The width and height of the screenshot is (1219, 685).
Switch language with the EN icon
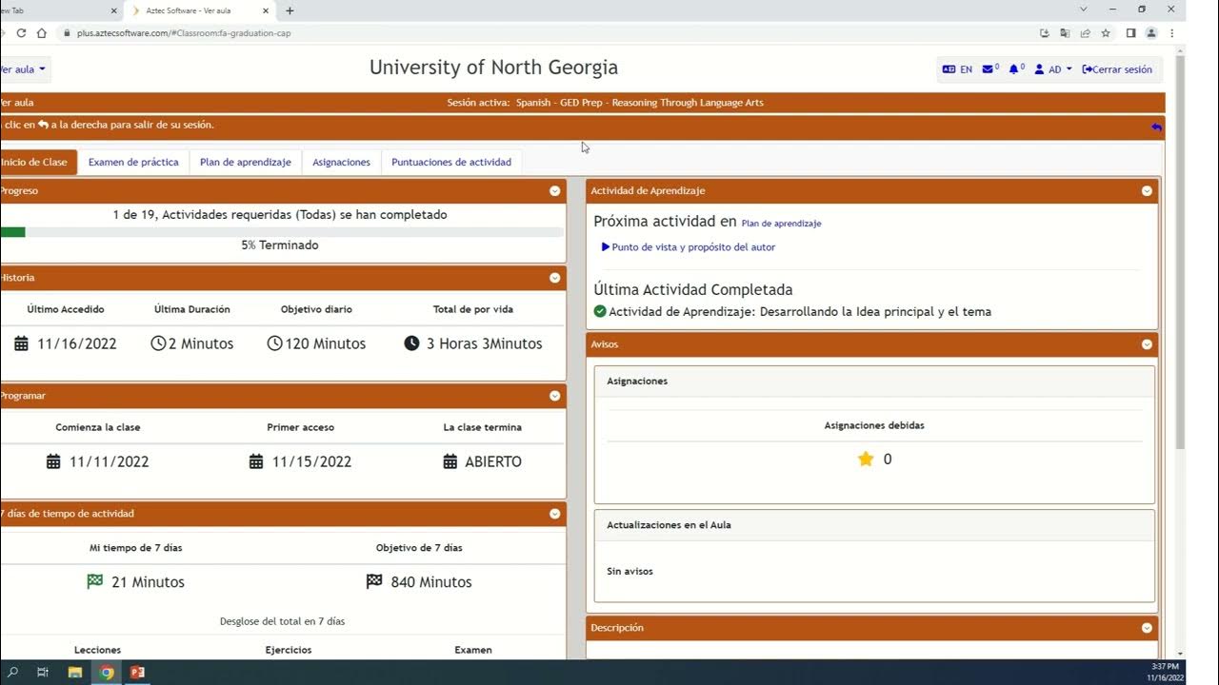point(957,69)
